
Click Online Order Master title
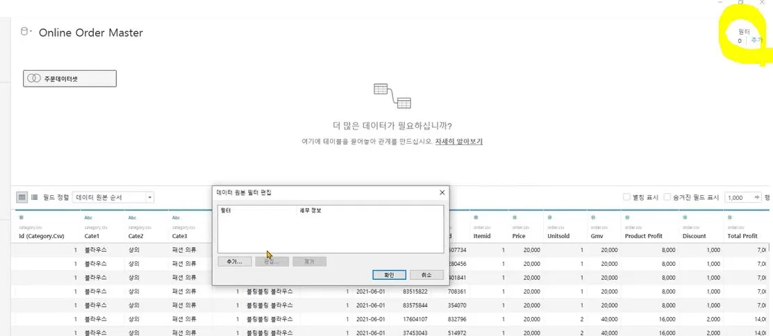91,33
